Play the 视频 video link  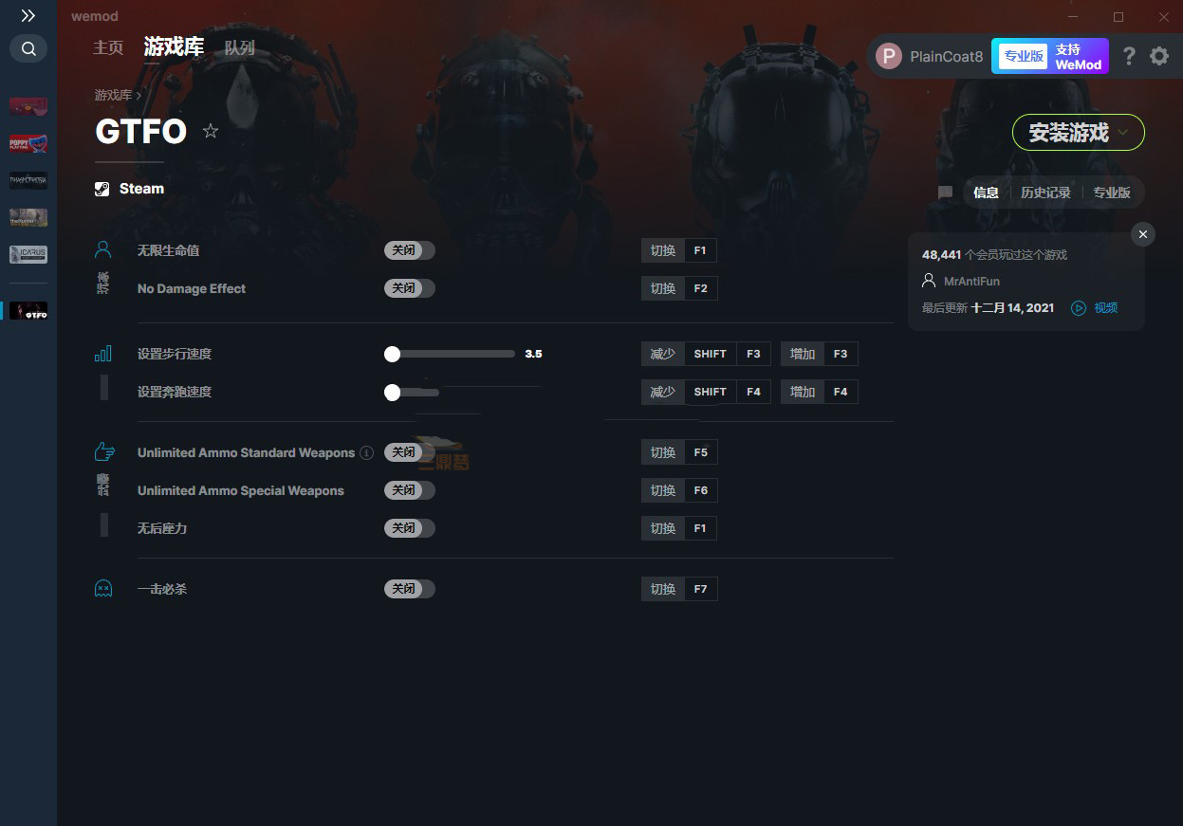pos(1095,308)
